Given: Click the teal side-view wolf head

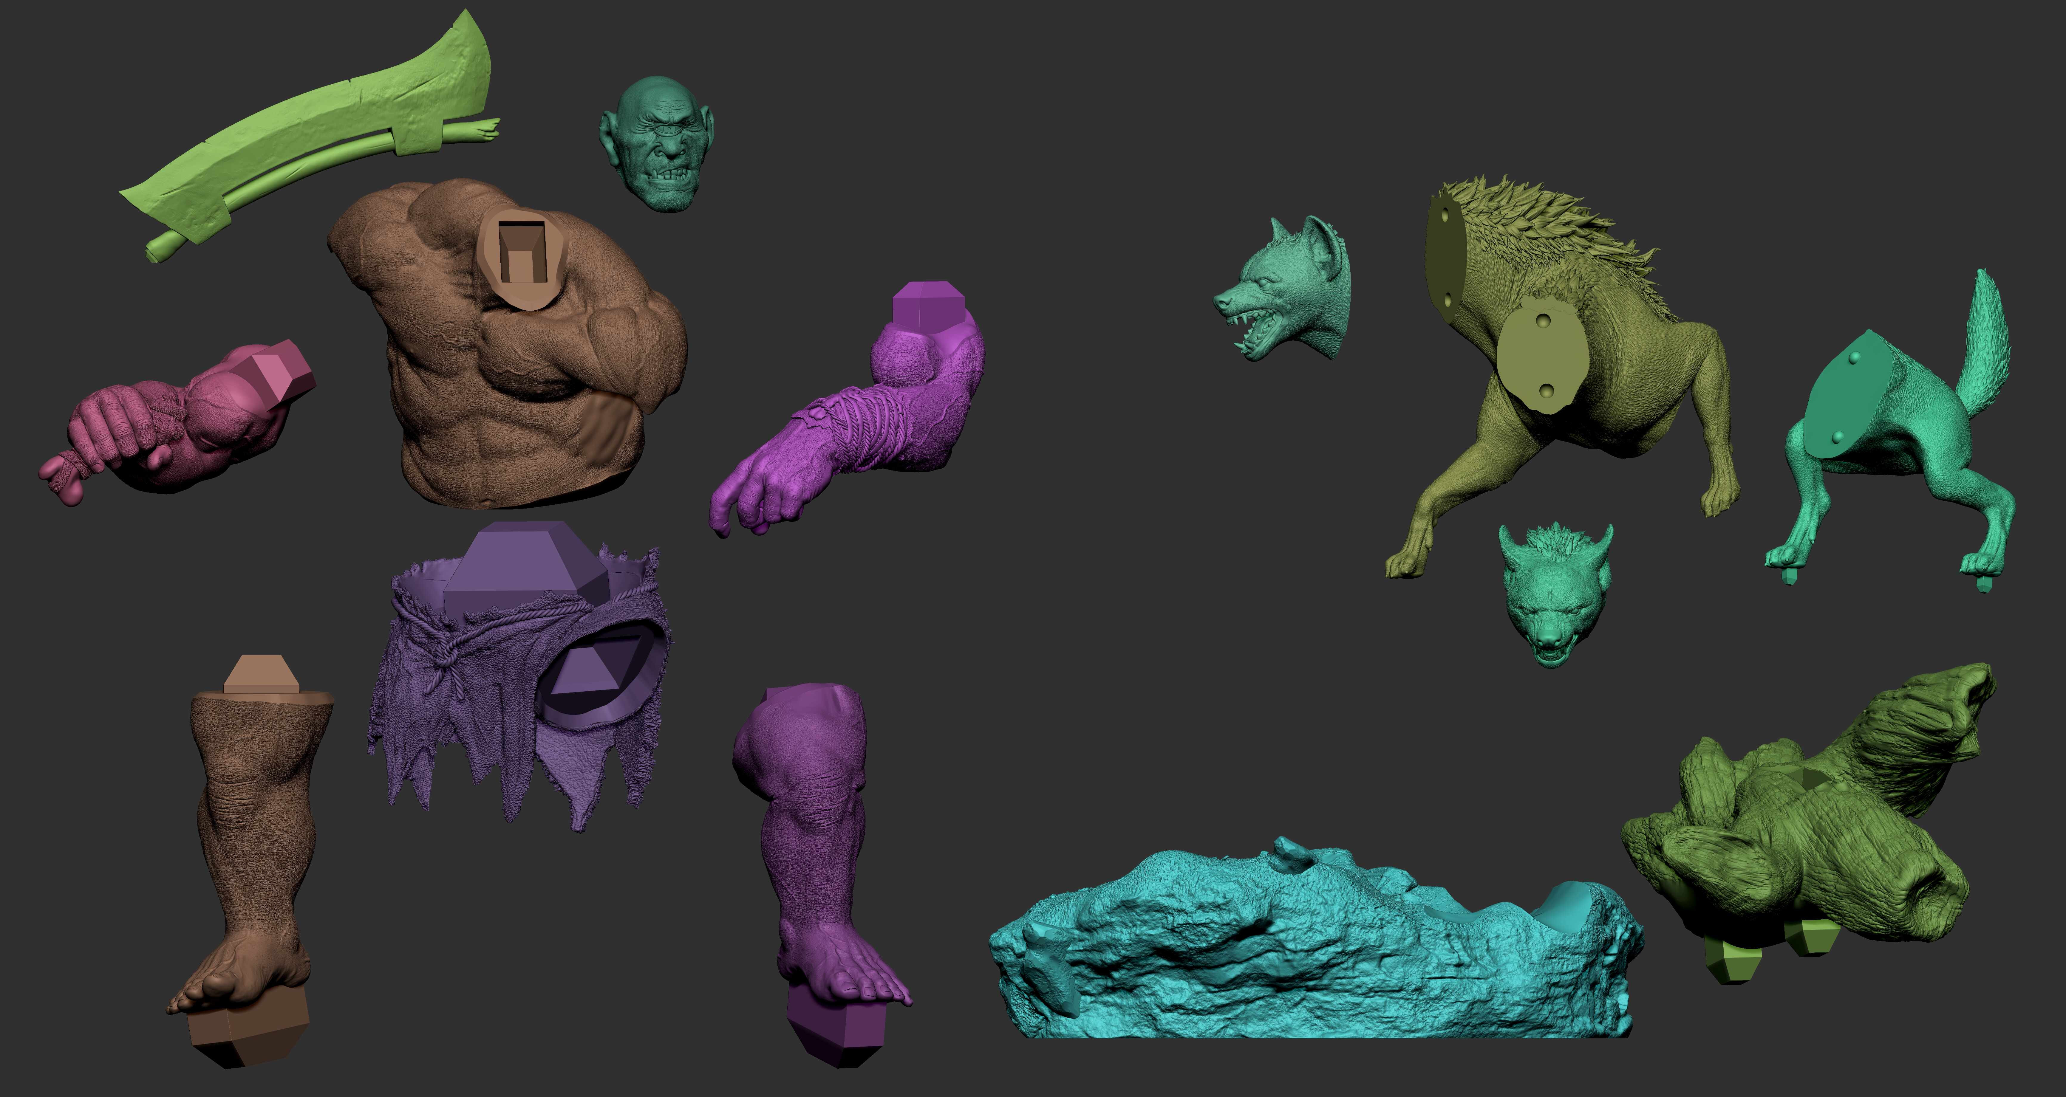Looking at the screenshot, I should pyautogui.click(x=1283, y=289).
